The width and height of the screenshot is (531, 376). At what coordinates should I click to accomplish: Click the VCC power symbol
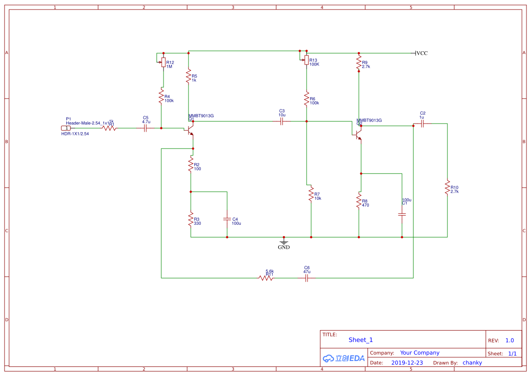(x=420, y=53)
